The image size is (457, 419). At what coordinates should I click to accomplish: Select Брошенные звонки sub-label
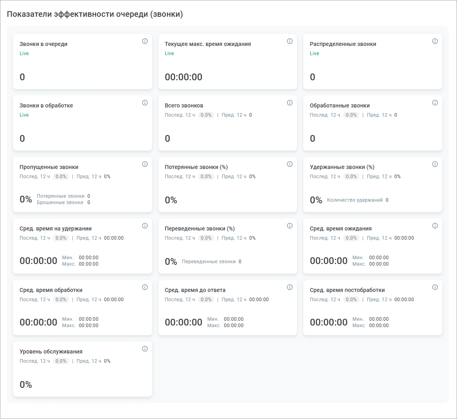click(x=60, y=203)
